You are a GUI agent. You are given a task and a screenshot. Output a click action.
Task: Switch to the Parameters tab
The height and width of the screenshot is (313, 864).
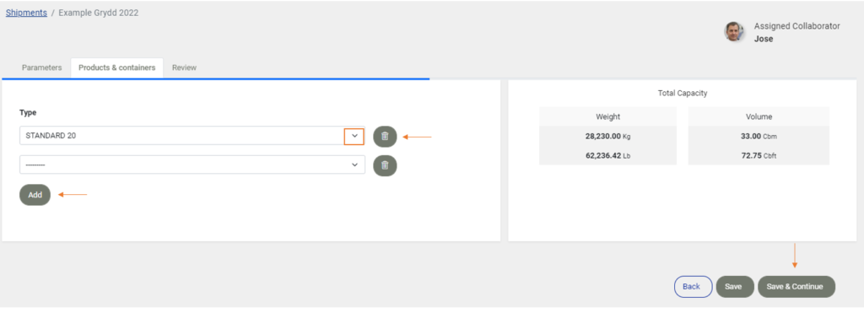pos(42,67)
